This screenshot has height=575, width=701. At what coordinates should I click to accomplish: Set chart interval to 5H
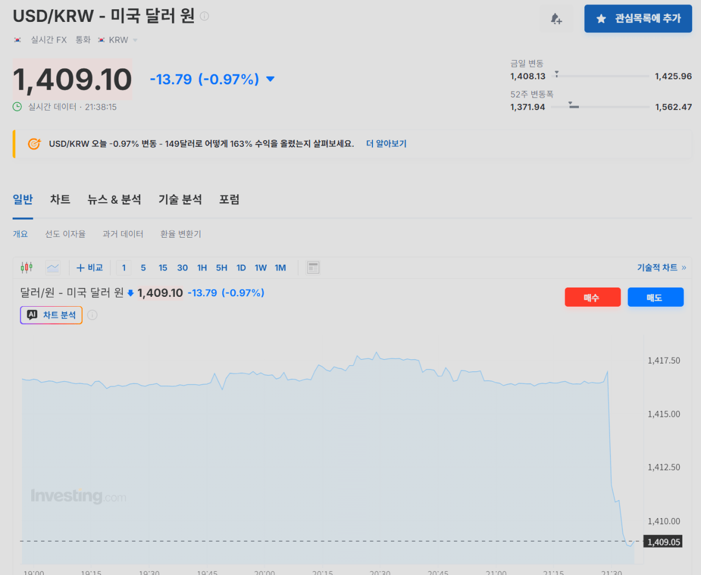221,268
